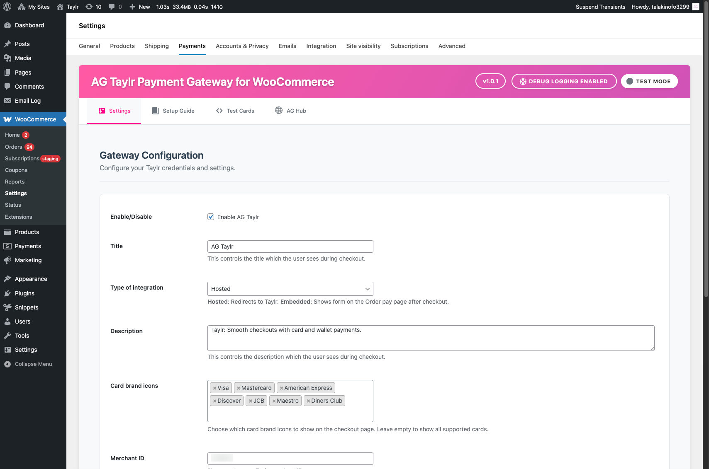Click the Comments sidebar icon

[7, 87]
